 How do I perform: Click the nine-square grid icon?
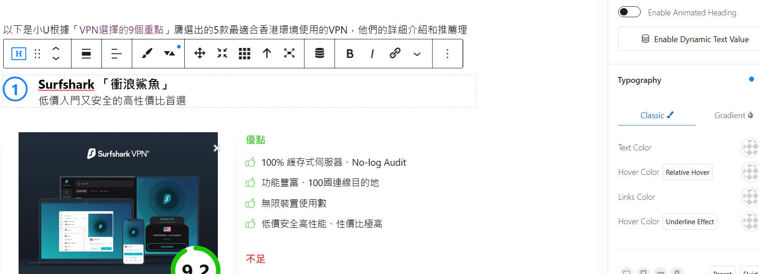[245, 53]
